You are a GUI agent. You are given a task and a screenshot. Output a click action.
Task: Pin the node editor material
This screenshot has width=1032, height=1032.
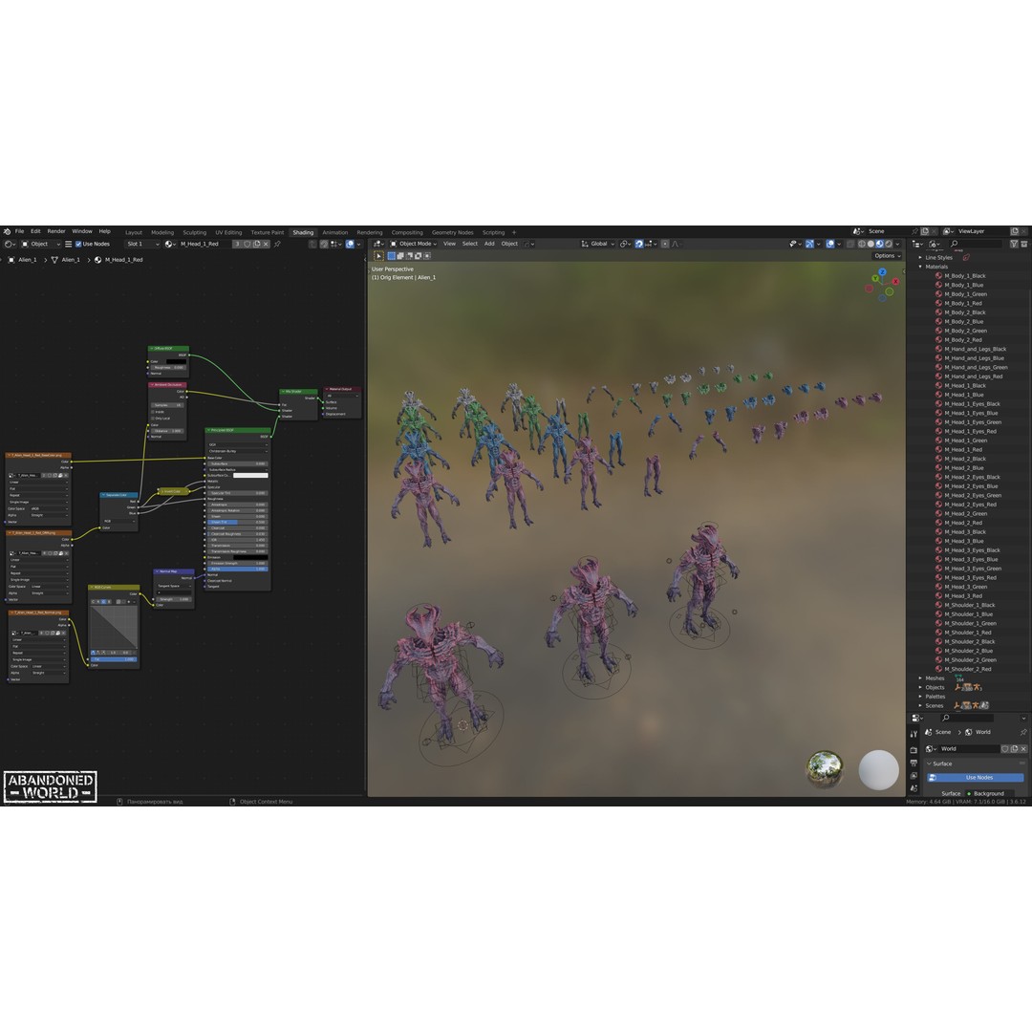point(277,245)
